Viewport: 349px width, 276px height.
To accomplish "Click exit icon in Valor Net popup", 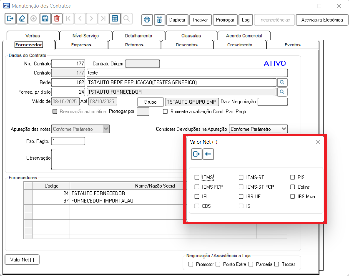I will [x=196, y=154].
